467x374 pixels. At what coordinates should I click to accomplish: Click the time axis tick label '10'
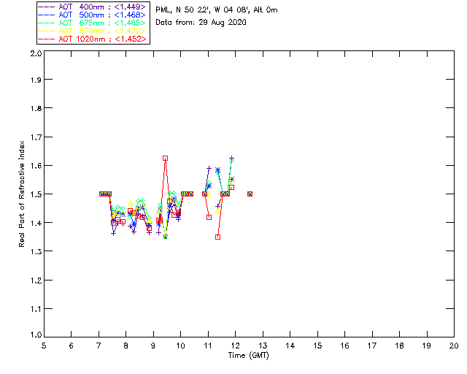[180, 346]
